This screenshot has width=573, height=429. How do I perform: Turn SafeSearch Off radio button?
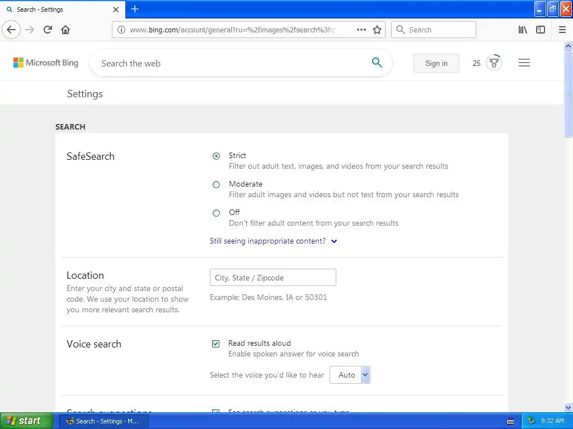click(217, 213)
